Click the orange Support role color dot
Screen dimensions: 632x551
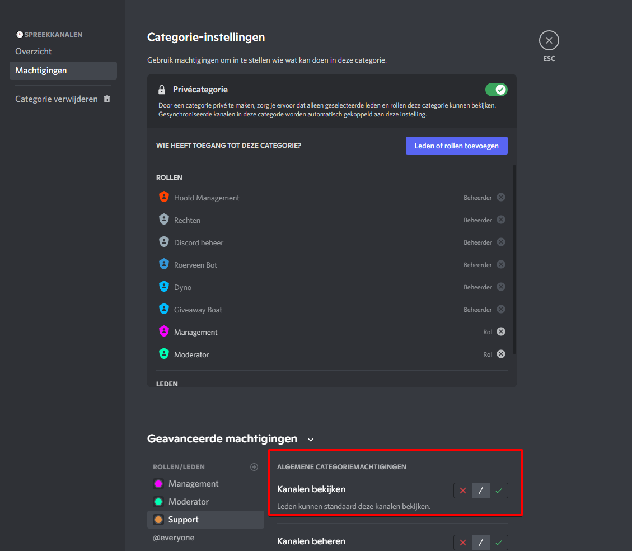click(158, 520)
